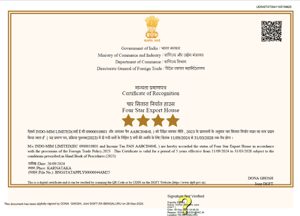Click the Hindi paragraph starting "मेसर्स INDO-MIM LIMITED"

(x=151, y=135)
